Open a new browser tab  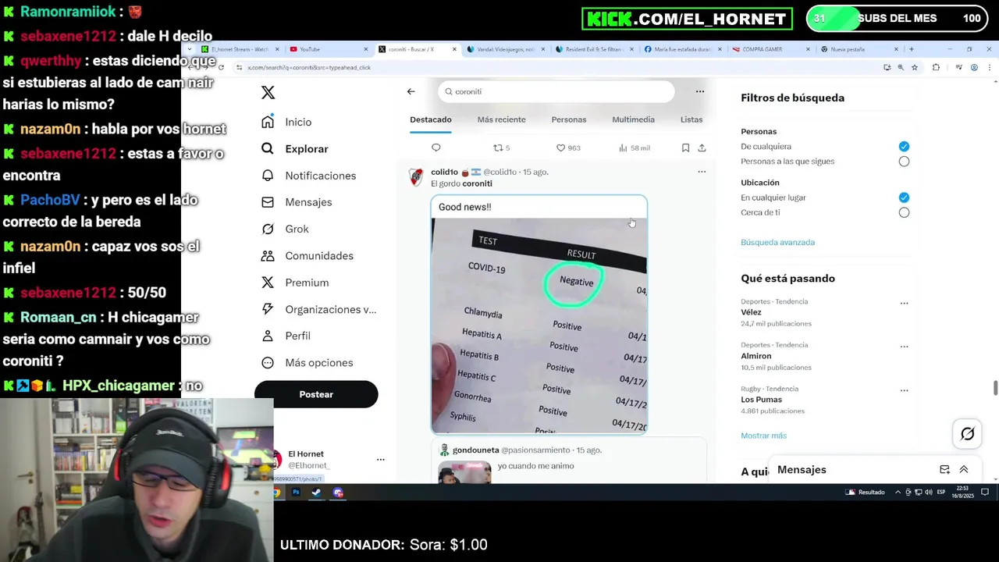click(x=911, y=49)
